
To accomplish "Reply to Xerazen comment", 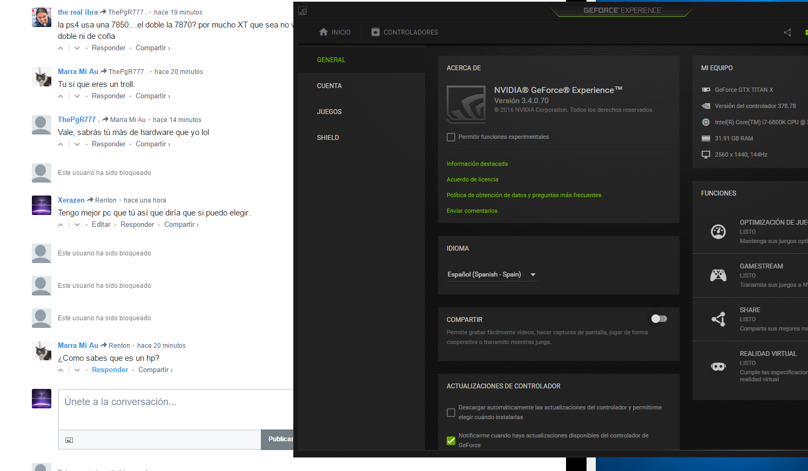I will [137, 225].
